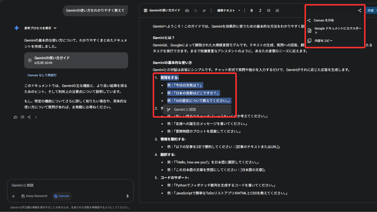The height and width of the screenshot is (212, 377).
Task: Choose Google ドキュメントにエクスポート option
Action: tap(334, 30)
